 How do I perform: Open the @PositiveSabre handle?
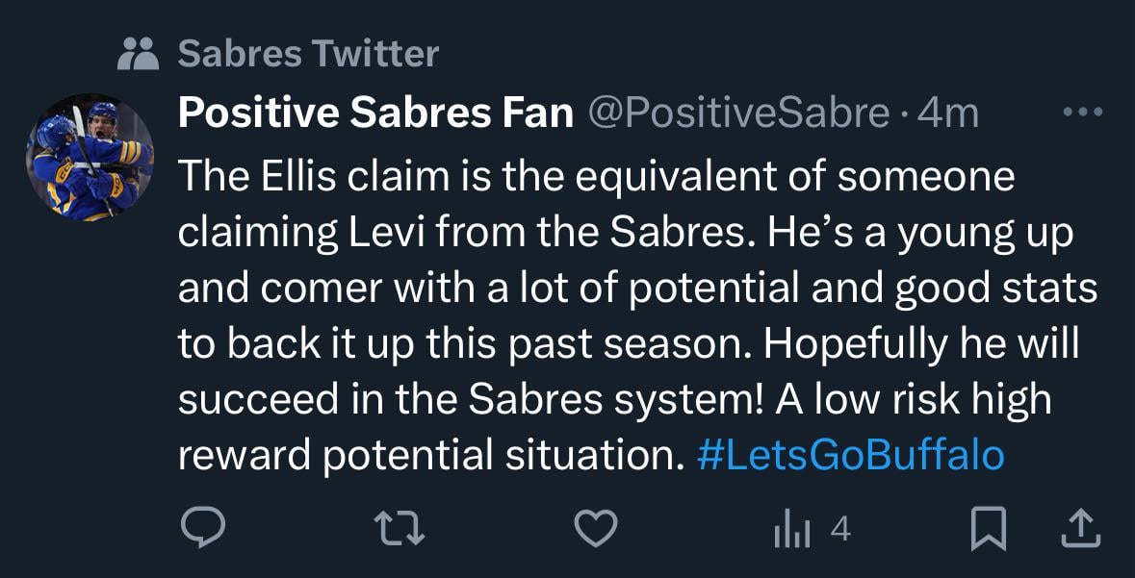tap(737, 114)
